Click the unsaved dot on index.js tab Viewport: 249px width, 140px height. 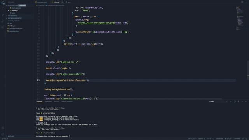coord(62,2)
